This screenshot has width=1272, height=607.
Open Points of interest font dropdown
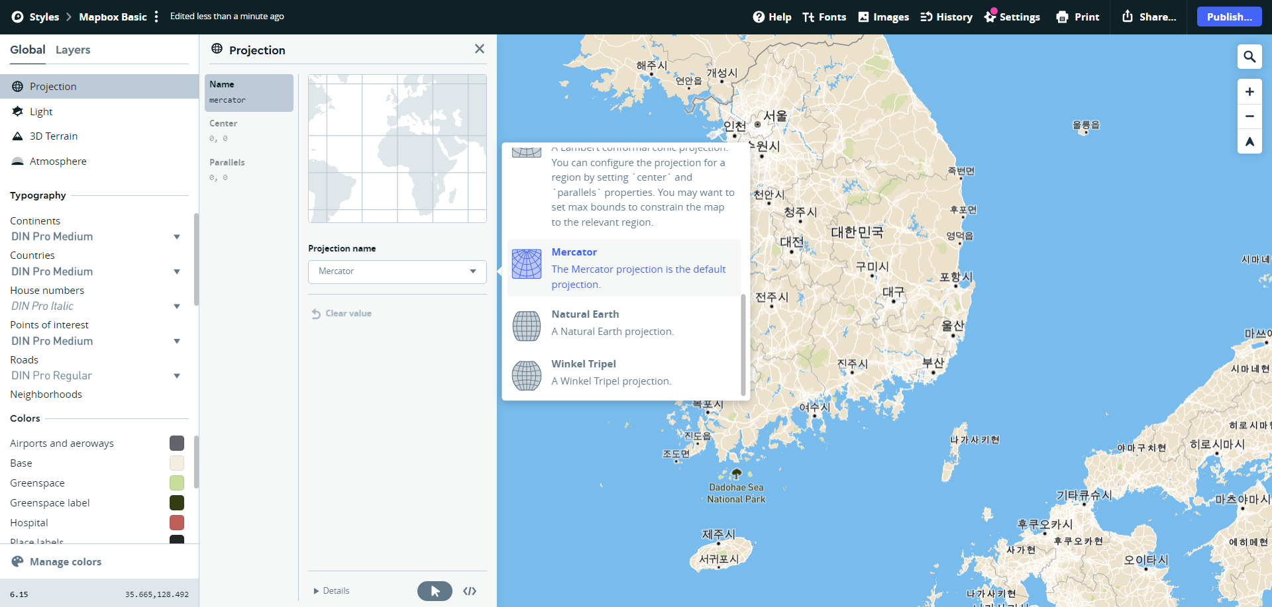(95, 342)
